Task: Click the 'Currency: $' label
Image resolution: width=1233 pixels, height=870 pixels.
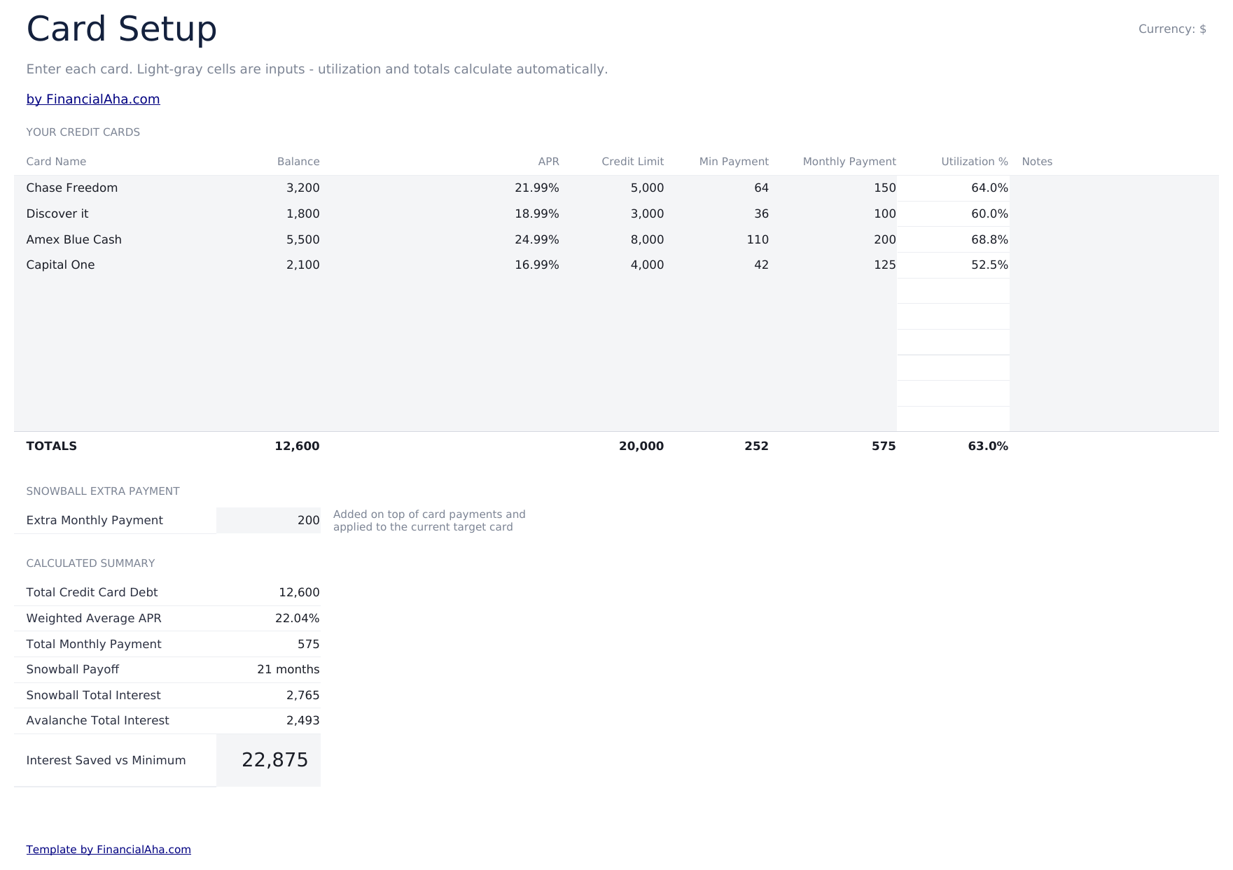Action: (x=1172, y=29)
